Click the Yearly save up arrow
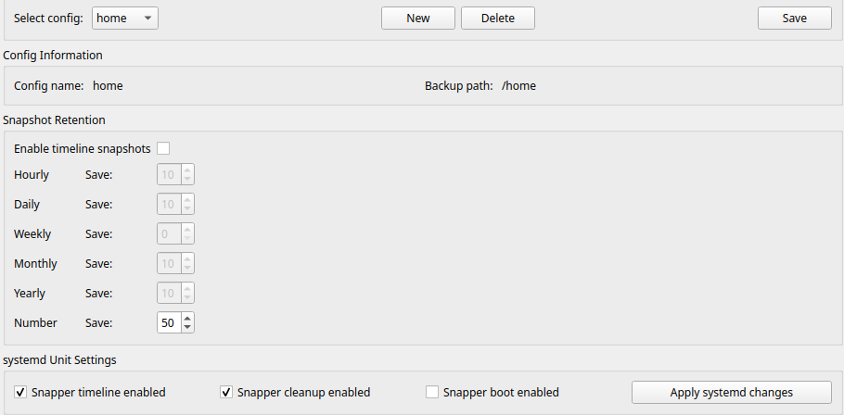The height and width of the screenshot is (415, 844). pyautogui.click(x=187, y=288)
